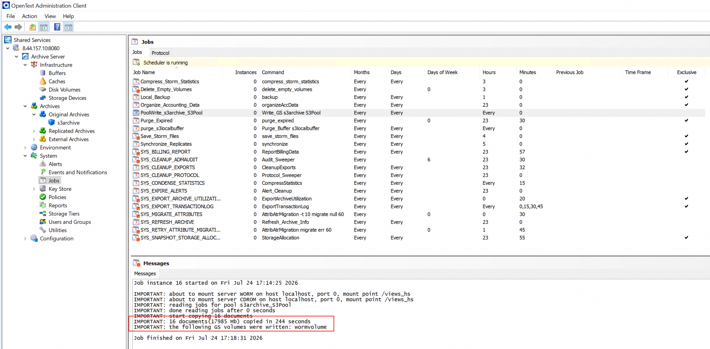Sort by Hours column header
The width and height of the screenshot is (710, 349).
498,72
